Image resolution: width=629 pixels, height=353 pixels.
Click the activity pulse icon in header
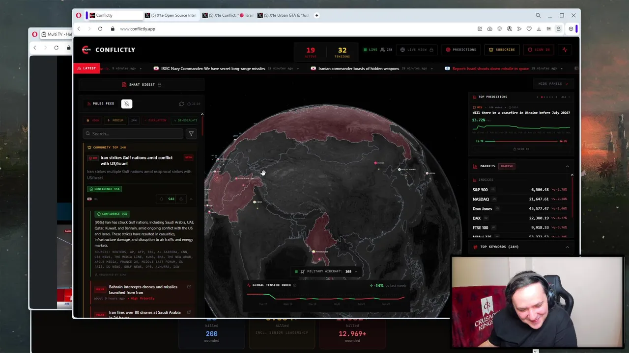[565, 50]
